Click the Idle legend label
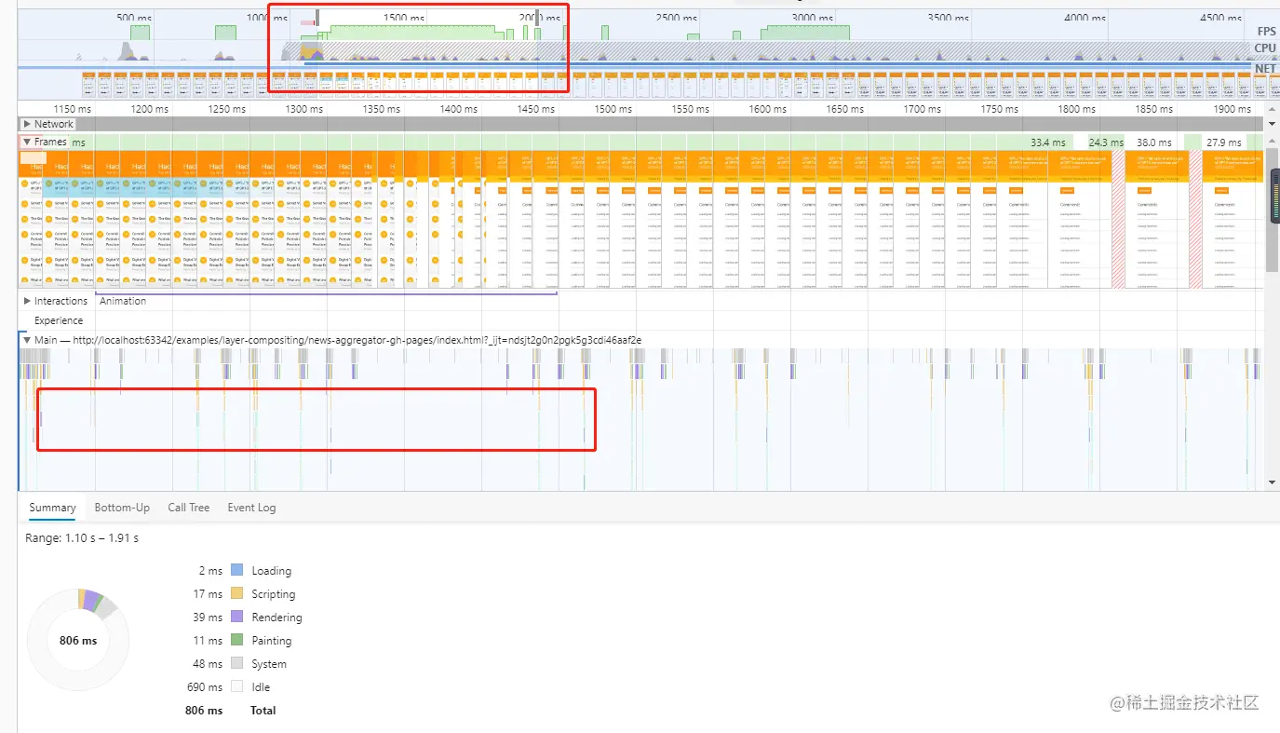This screenshot has height=733, width=1280. [261, 687]
